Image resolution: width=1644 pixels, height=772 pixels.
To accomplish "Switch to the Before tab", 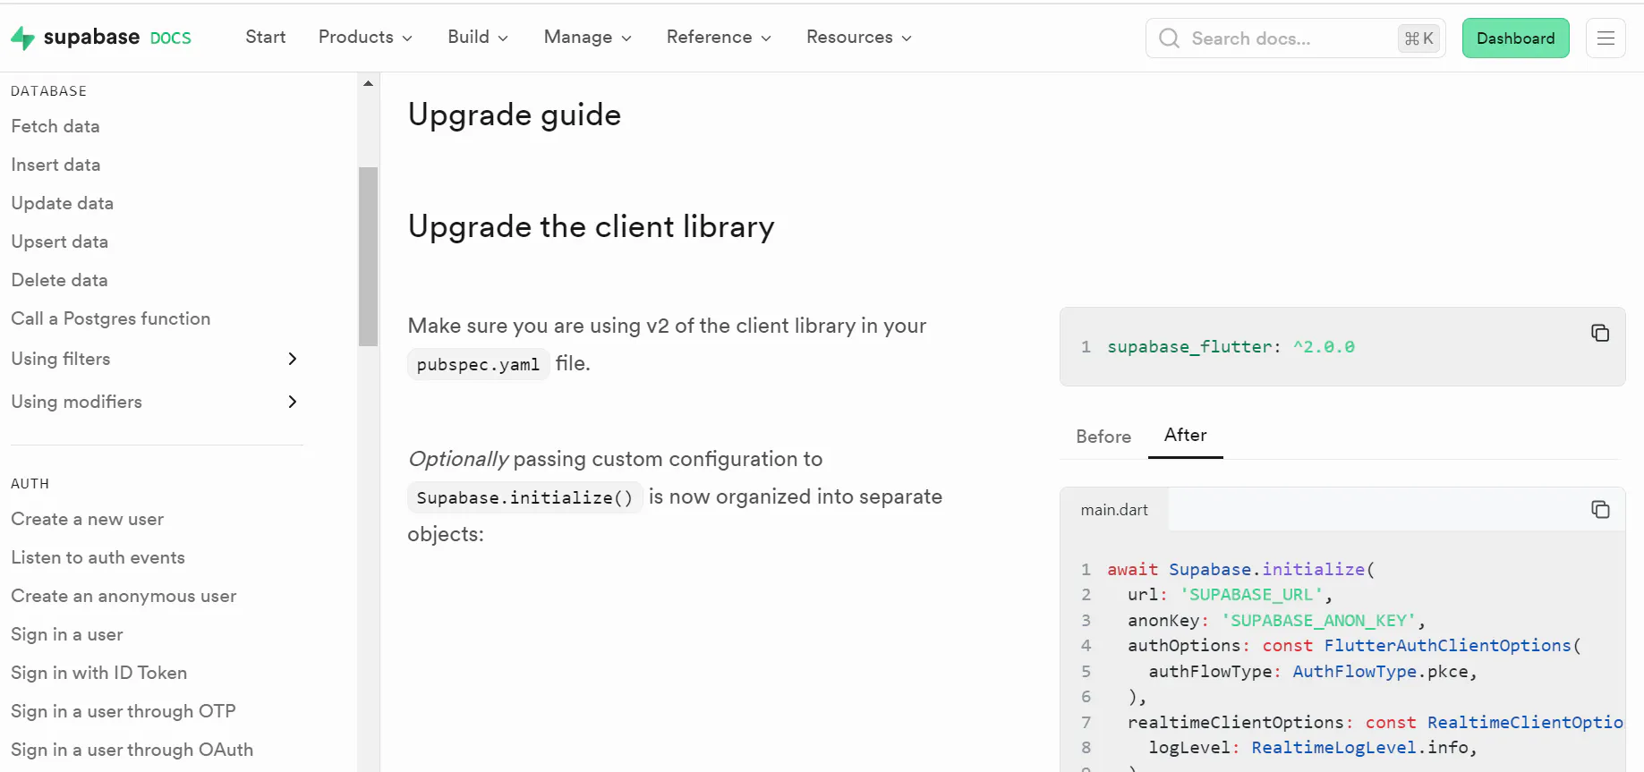I will click(1103, 437).
